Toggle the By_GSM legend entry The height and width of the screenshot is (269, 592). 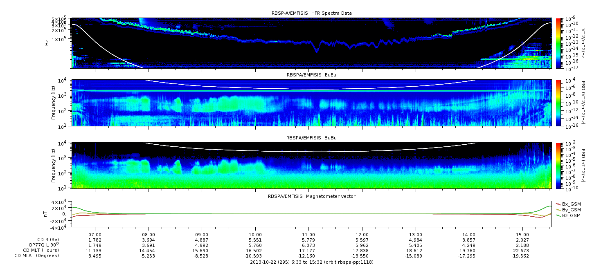[x=571, y=209]
